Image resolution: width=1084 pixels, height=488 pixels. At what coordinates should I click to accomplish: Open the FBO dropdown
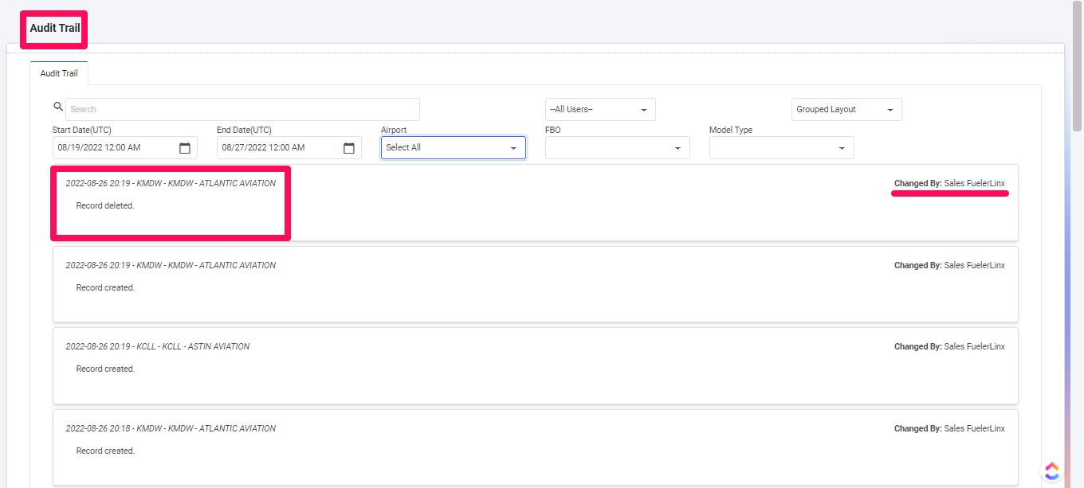point(617,148)
